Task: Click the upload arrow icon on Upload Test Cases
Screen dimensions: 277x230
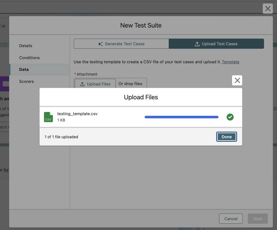Action: coord(197,44)
